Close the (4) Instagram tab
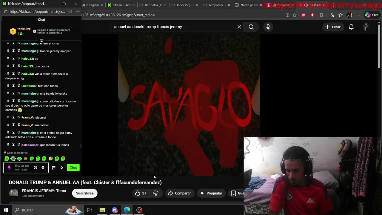 pyautogui.click(x=102, y=5)
